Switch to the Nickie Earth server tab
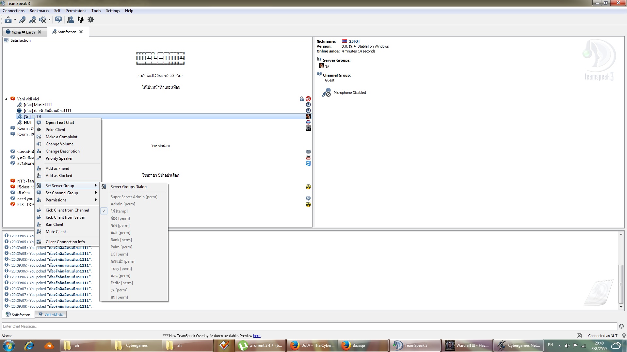This screenshot has height=352, width=627. [23, 32]
